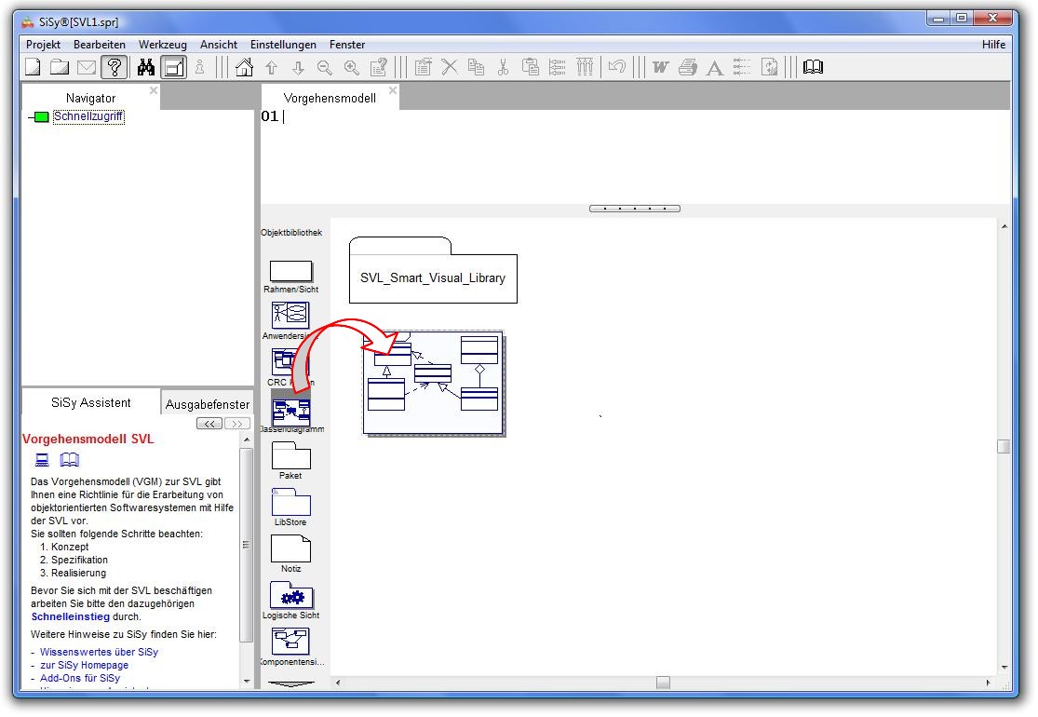The image size is (1038, 717).
Task: Expand the Schnellzugriff tree node
Action: click(x=40, y=117)
